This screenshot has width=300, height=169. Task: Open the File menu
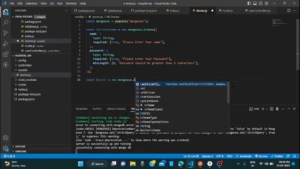point(12,3)
